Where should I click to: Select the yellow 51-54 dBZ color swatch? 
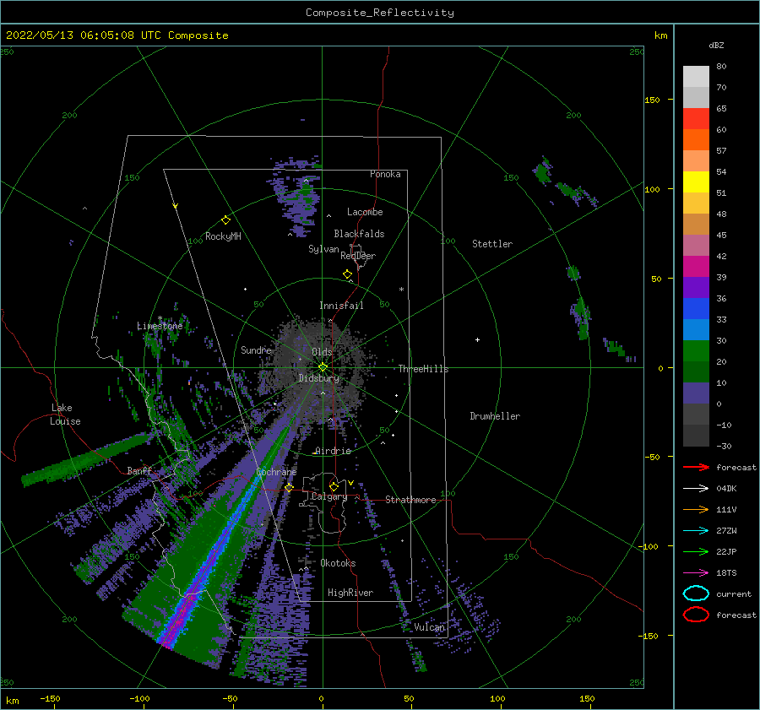(x=696, y=182)
